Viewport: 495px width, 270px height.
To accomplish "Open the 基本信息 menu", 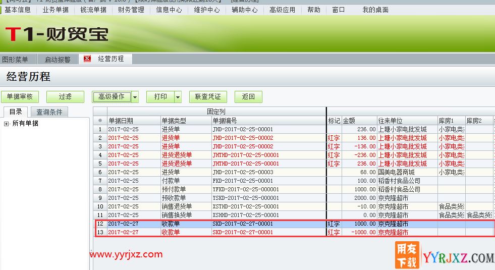I will pos(18,10).
